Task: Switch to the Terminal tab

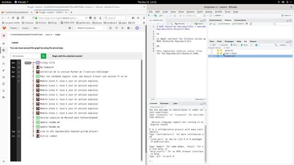Action: click(164, 104)
